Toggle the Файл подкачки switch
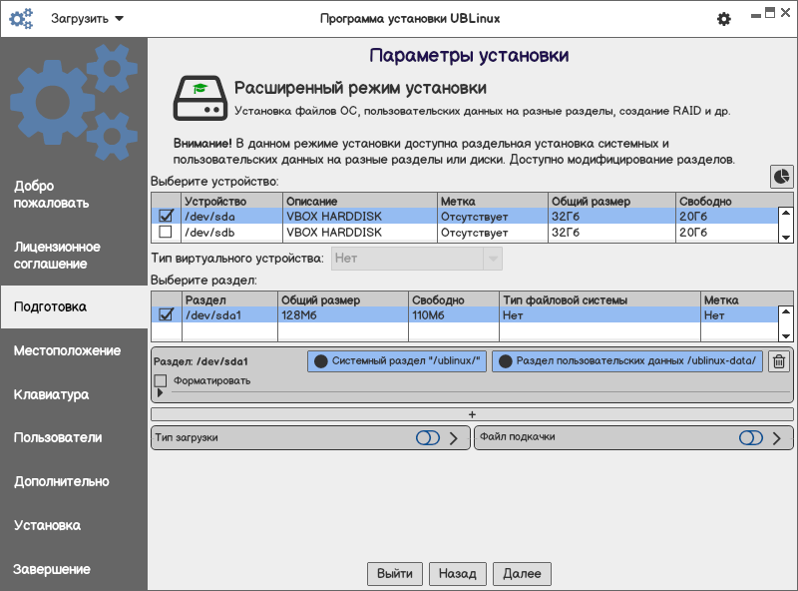Screen dimensions: 798x591 pos(751,438)
